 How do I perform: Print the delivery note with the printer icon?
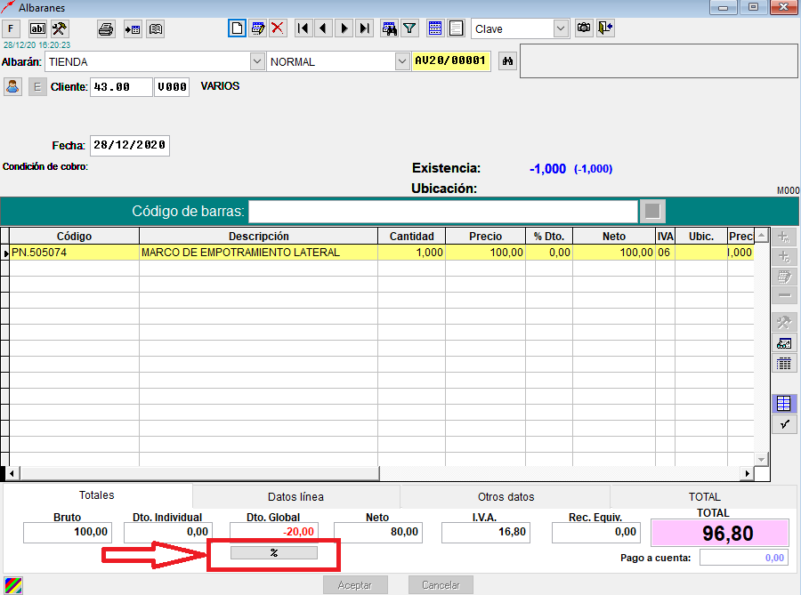106,29
